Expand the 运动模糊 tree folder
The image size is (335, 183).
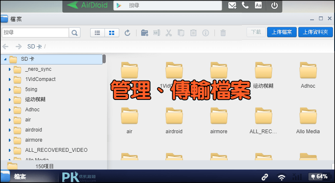point(10,100)
